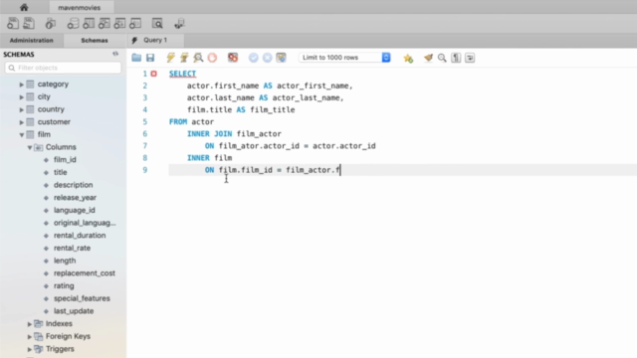Create a new function icon
Screen dimensions: 637x358
(x=135, y=24)
